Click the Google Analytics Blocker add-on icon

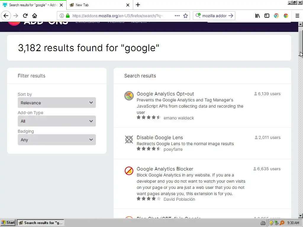pos(129,171)
